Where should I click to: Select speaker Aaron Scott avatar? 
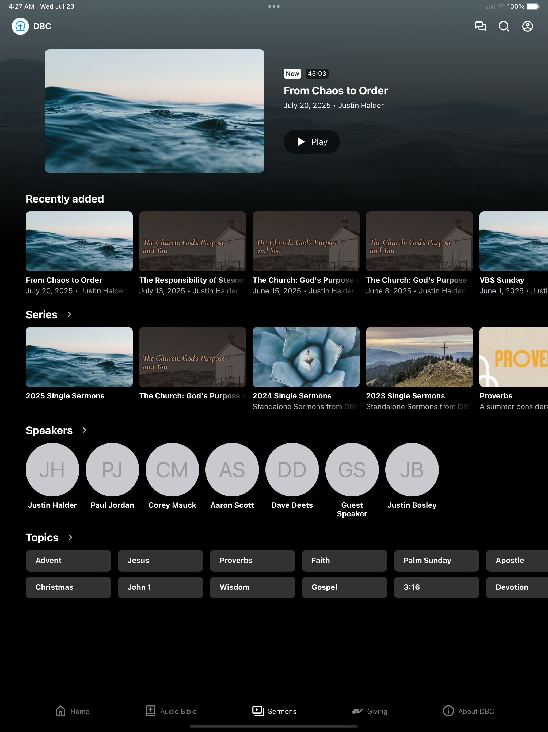point(232,470)
